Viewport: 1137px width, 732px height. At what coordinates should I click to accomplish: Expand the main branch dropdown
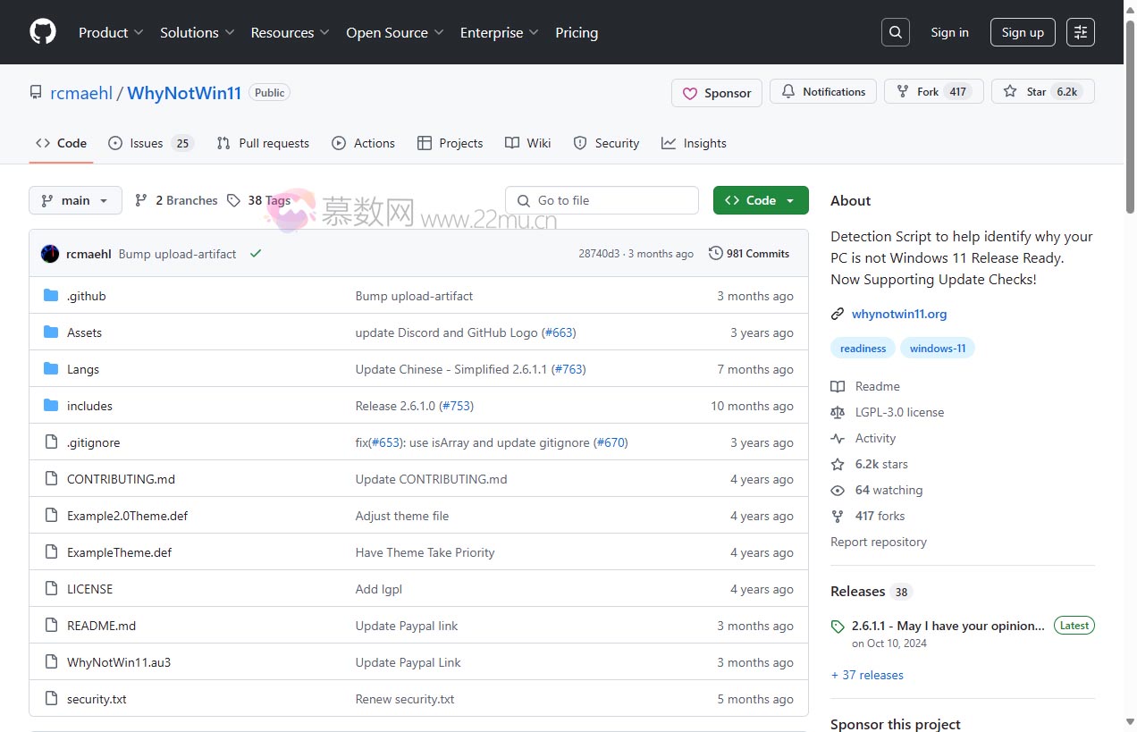[75, 200]
